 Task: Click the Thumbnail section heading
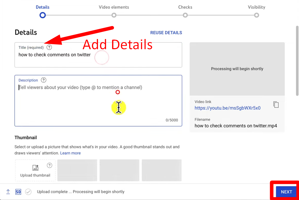click(x=25, y=138)
